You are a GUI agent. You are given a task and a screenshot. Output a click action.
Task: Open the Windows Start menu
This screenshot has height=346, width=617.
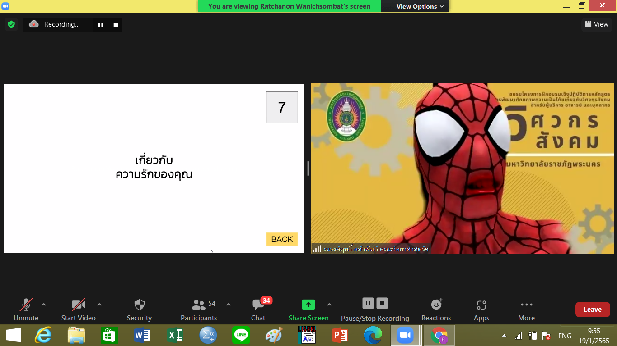14,336
